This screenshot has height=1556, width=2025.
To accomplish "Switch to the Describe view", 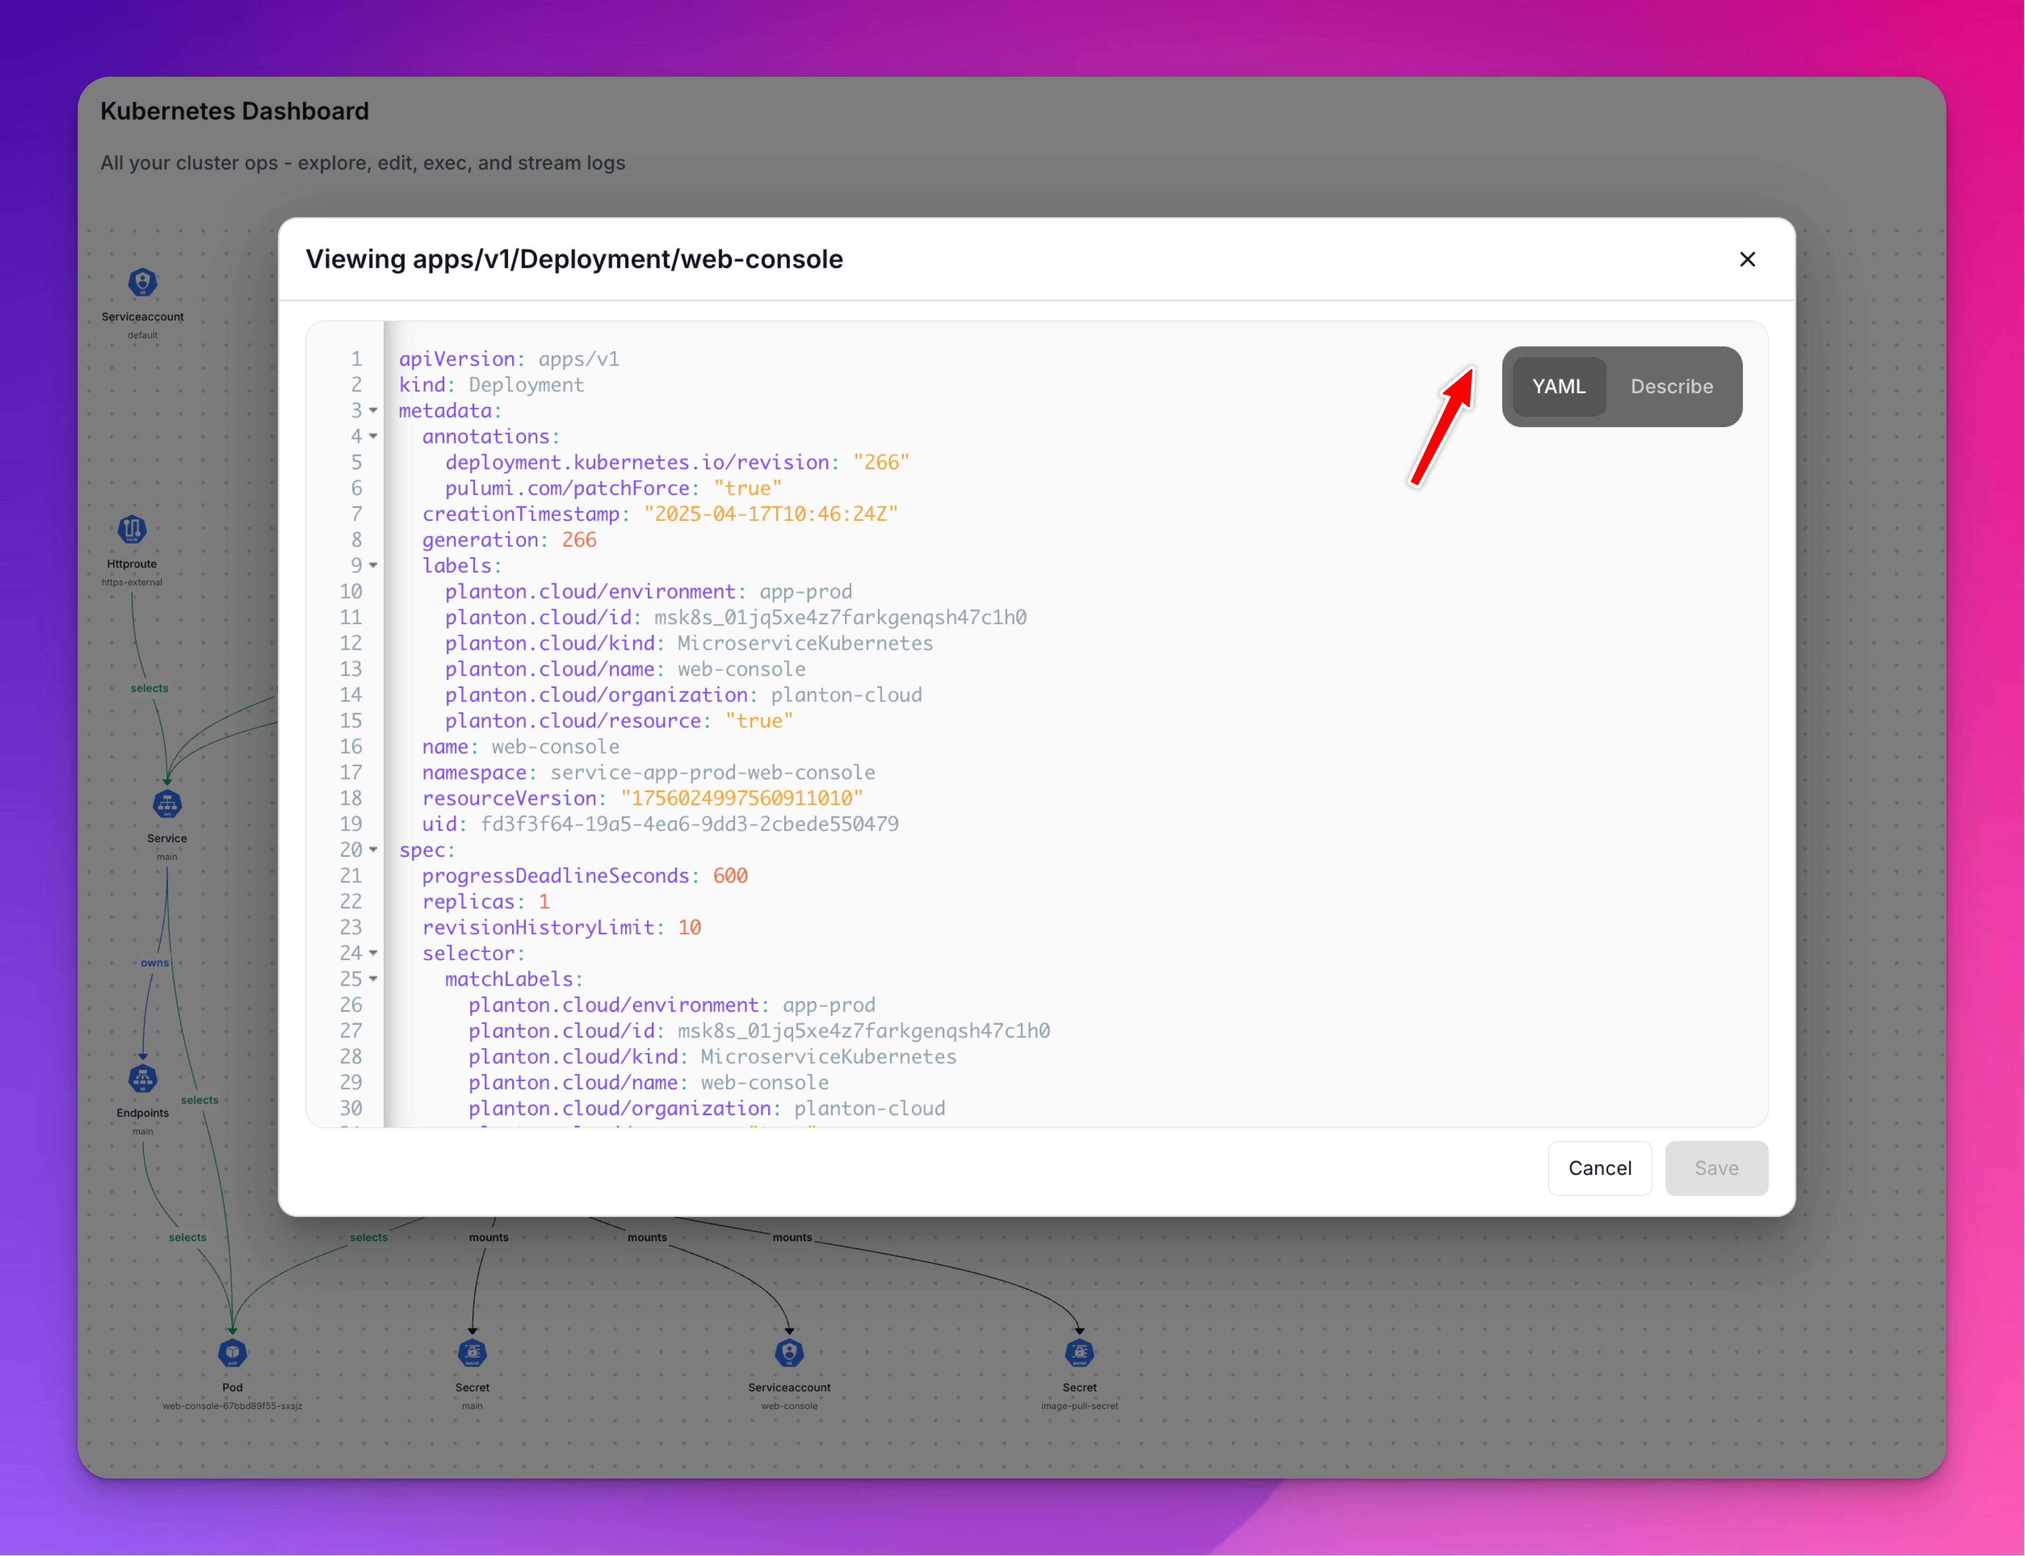I will pos(1671,386).
